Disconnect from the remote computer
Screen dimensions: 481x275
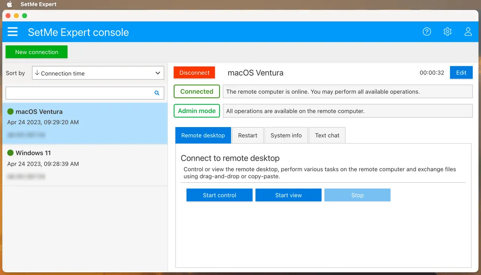coord(194,73)
